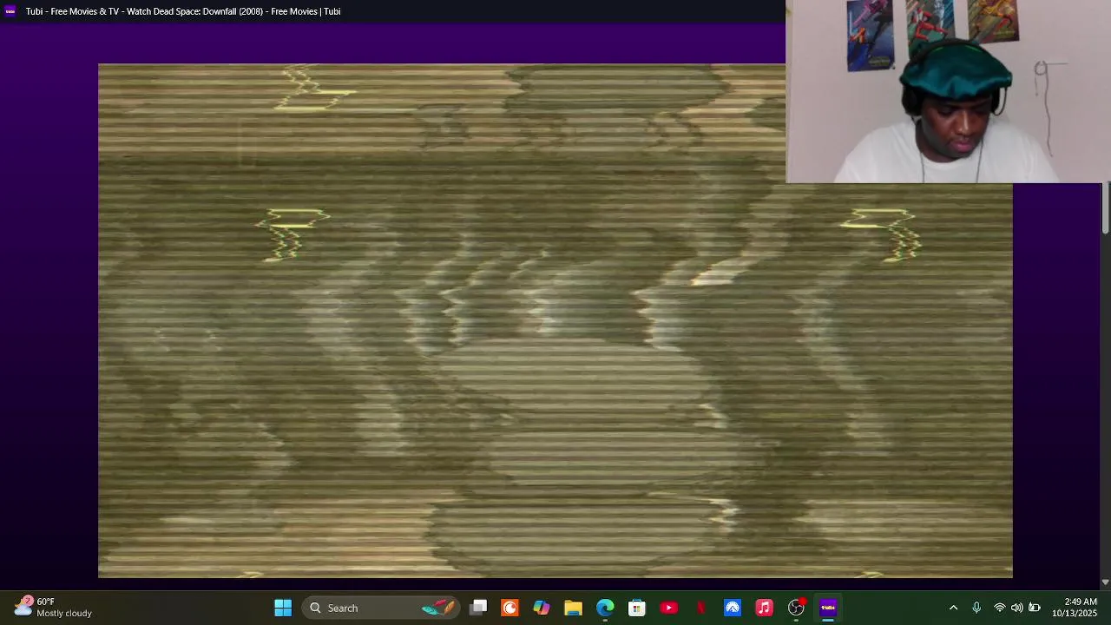
Task: Open the Microsoft Copilot taskbar icon
Action: tap(542, 608)
